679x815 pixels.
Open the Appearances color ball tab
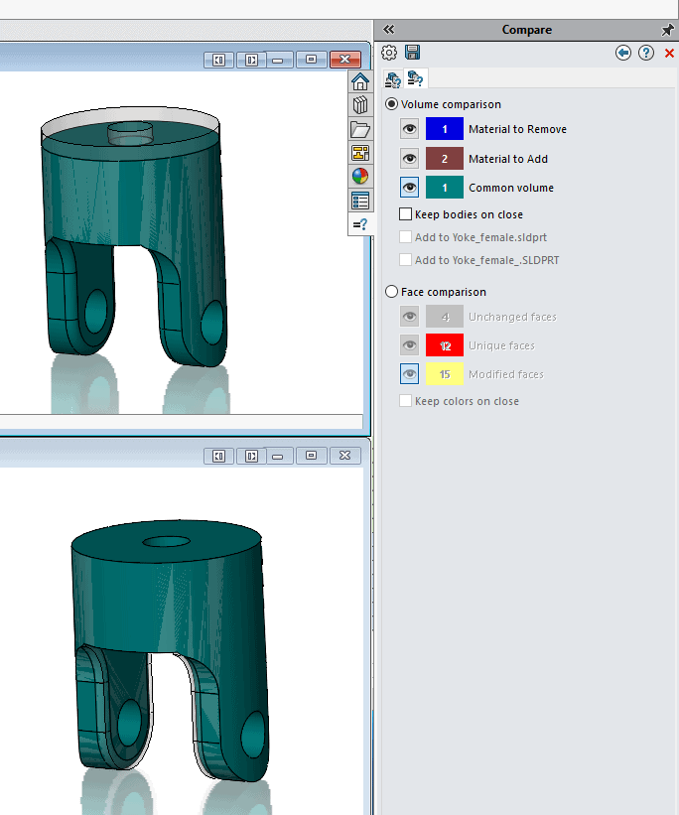point(360,177)
